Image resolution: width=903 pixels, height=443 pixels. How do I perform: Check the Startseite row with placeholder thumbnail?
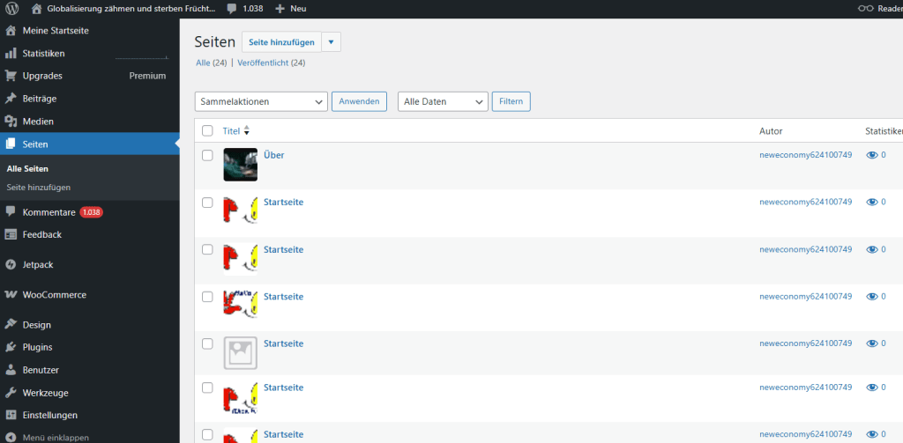[x=207, y=343]
